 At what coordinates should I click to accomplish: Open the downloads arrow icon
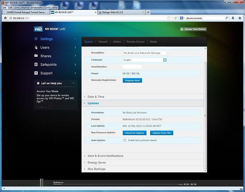[x=233, y=18]
